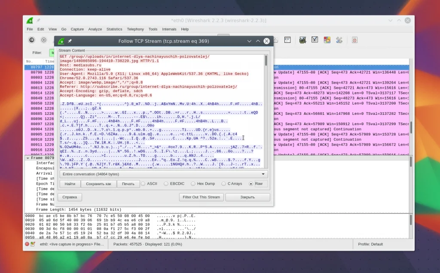440x273 pixels.
Task: Open the capture interfaces list icon
Action: point(32,40)
